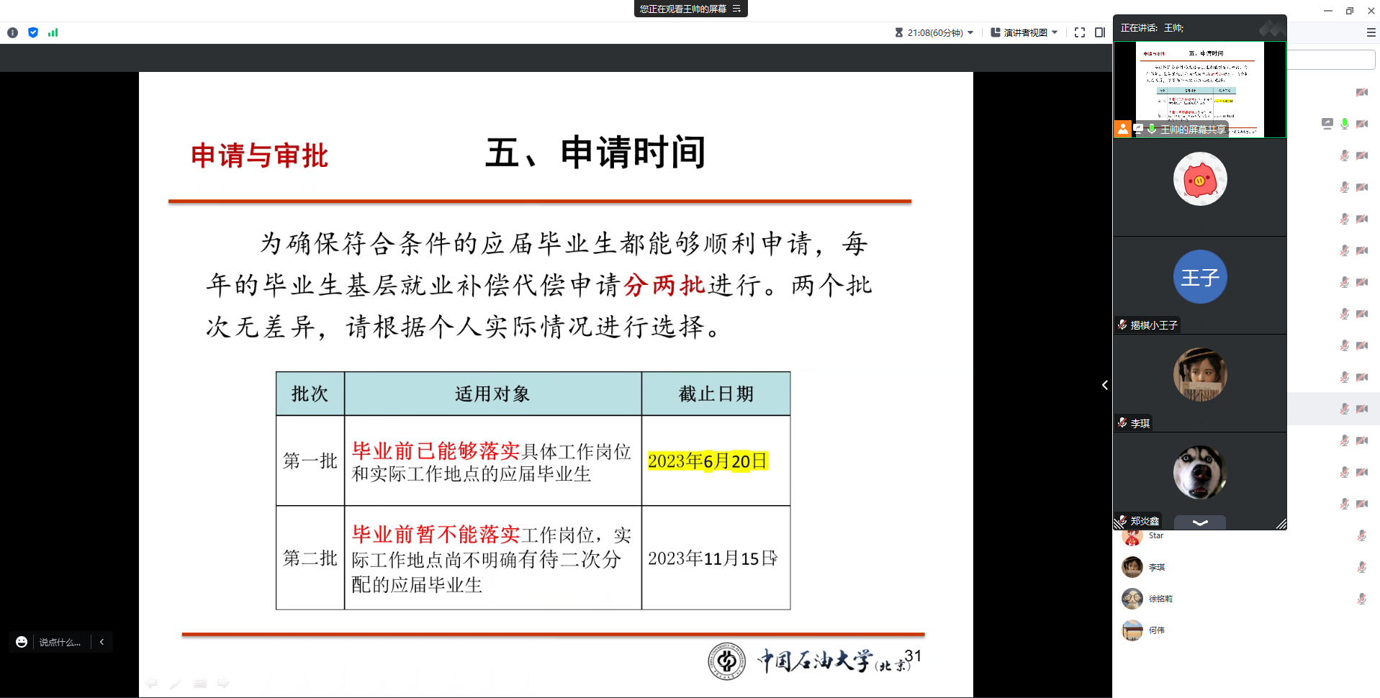Click the meeting info icon

coord(12,32)
